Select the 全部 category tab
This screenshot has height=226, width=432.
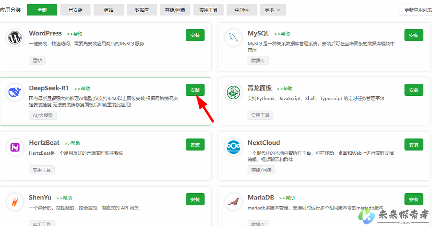click(42, 10)
